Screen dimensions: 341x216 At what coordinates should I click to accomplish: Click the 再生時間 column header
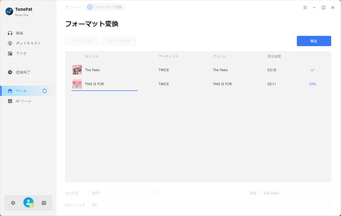(x=274, y=56)
